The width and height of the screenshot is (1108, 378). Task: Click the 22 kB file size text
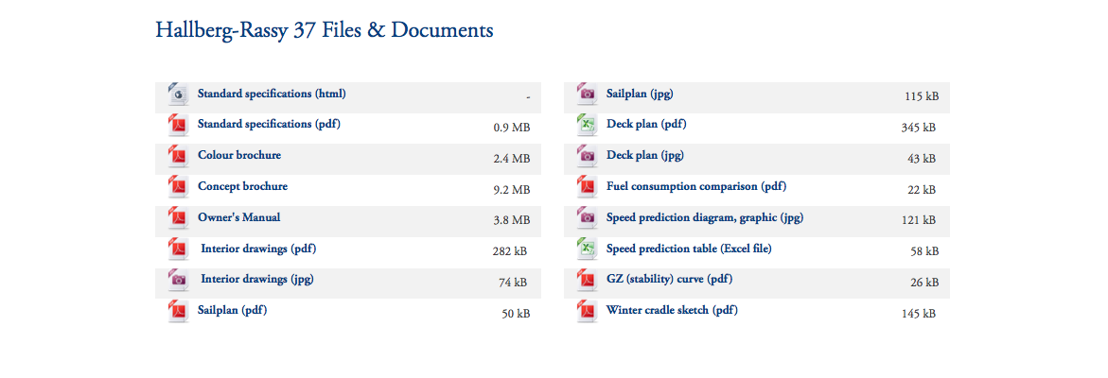pyautogui.click(x=922, y=190)
